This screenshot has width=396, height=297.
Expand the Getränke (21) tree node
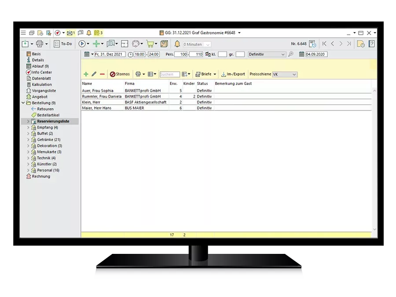[29, 139]
